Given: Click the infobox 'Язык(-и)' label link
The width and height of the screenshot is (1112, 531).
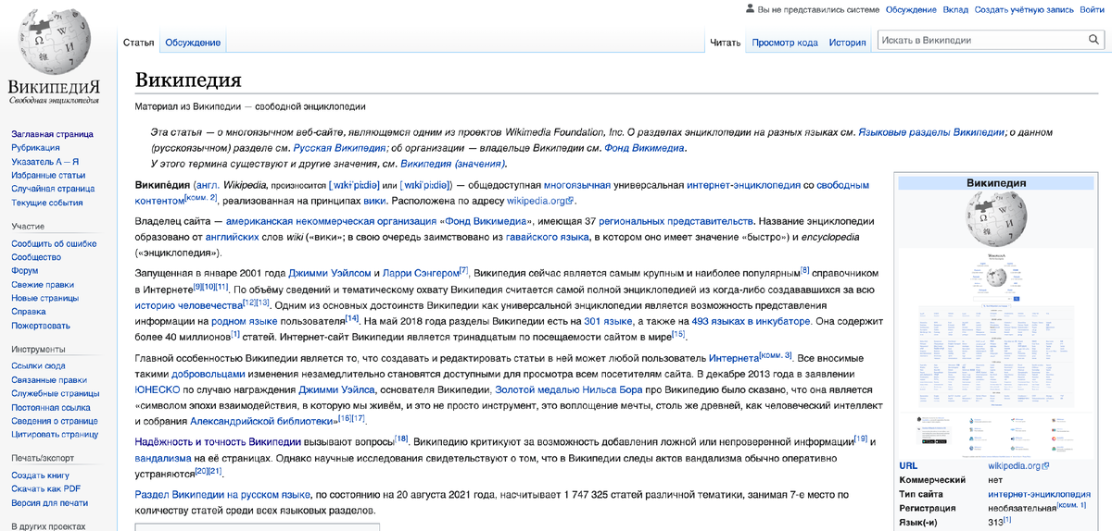Looking at the screenshot, I should 920,523.
